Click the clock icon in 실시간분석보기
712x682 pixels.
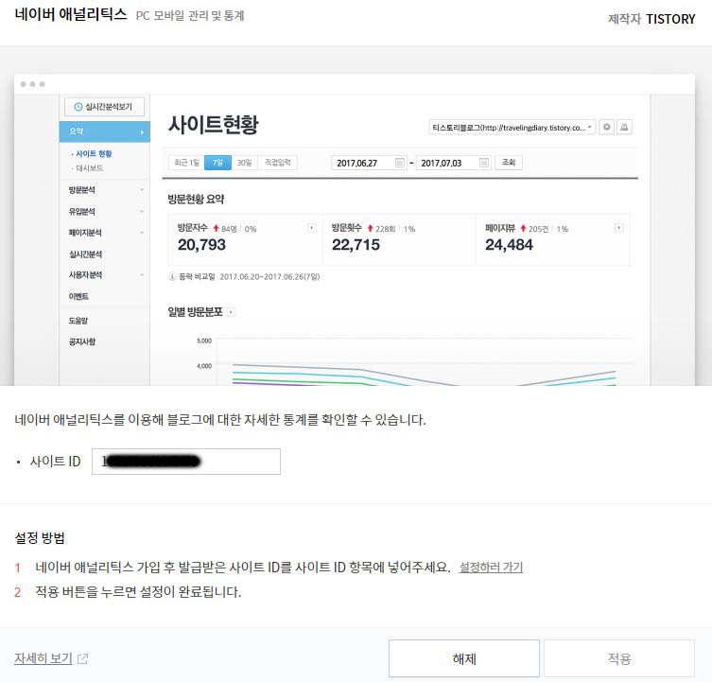click(78, 107)
